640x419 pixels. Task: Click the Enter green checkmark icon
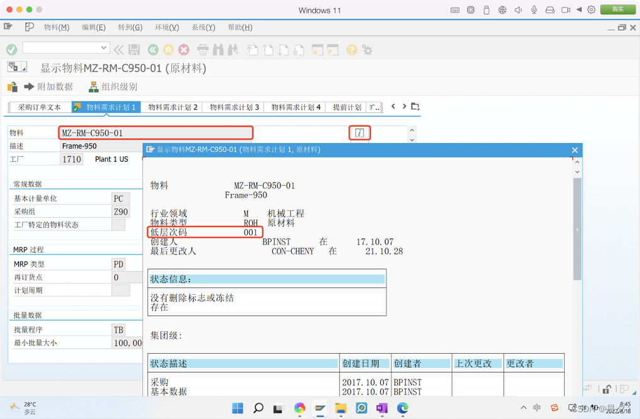point(11,49)
